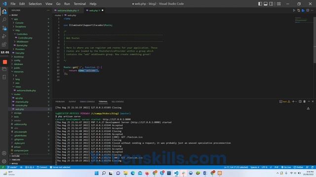Open the Extensions view
Viewport: 316px width, 177px height.
tap(4, 44)
